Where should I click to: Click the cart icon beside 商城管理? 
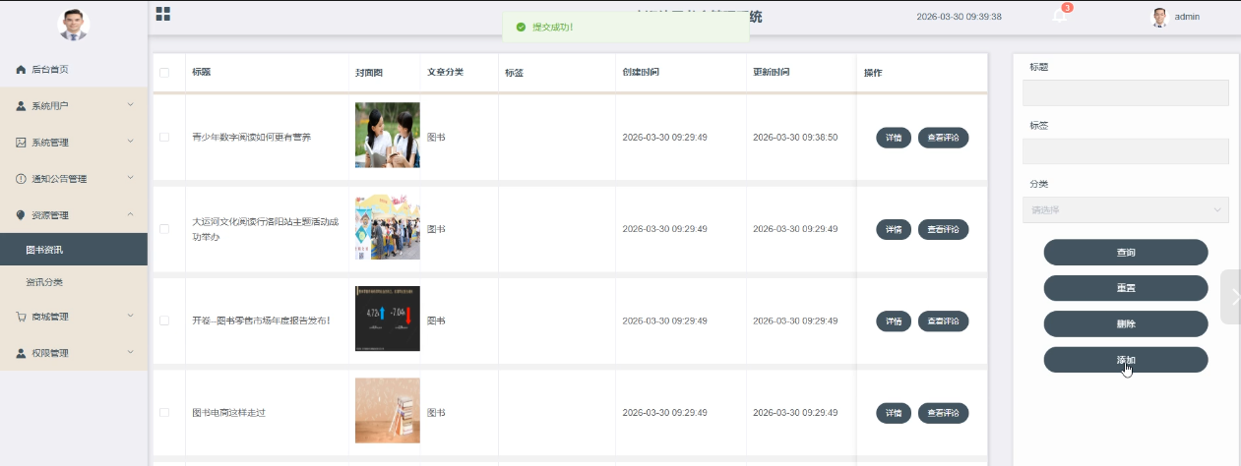point(21,317)
